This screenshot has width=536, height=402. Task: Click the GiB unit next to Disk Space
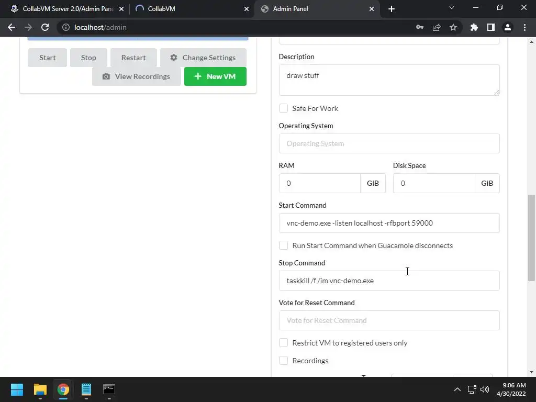coord(487,183)
